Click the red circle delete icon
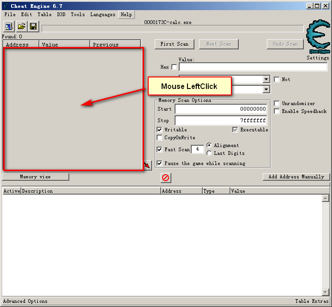This screenshot has width=332, height=307. (x=166, y=177)
